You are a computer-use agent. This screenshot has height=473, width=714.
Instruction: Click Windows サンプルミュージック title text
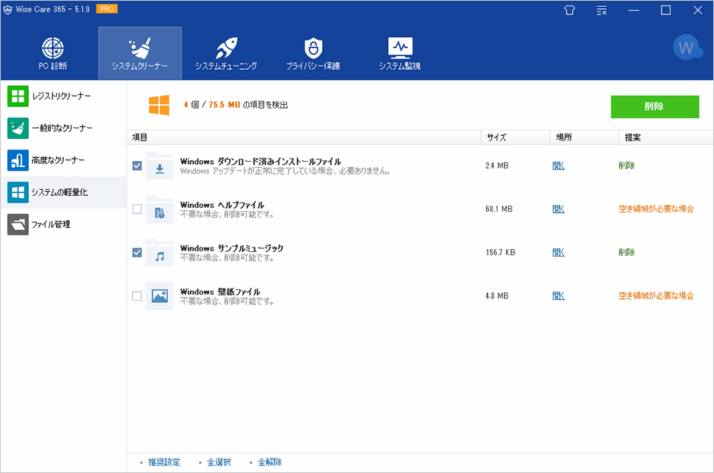[x=232, y=248]
